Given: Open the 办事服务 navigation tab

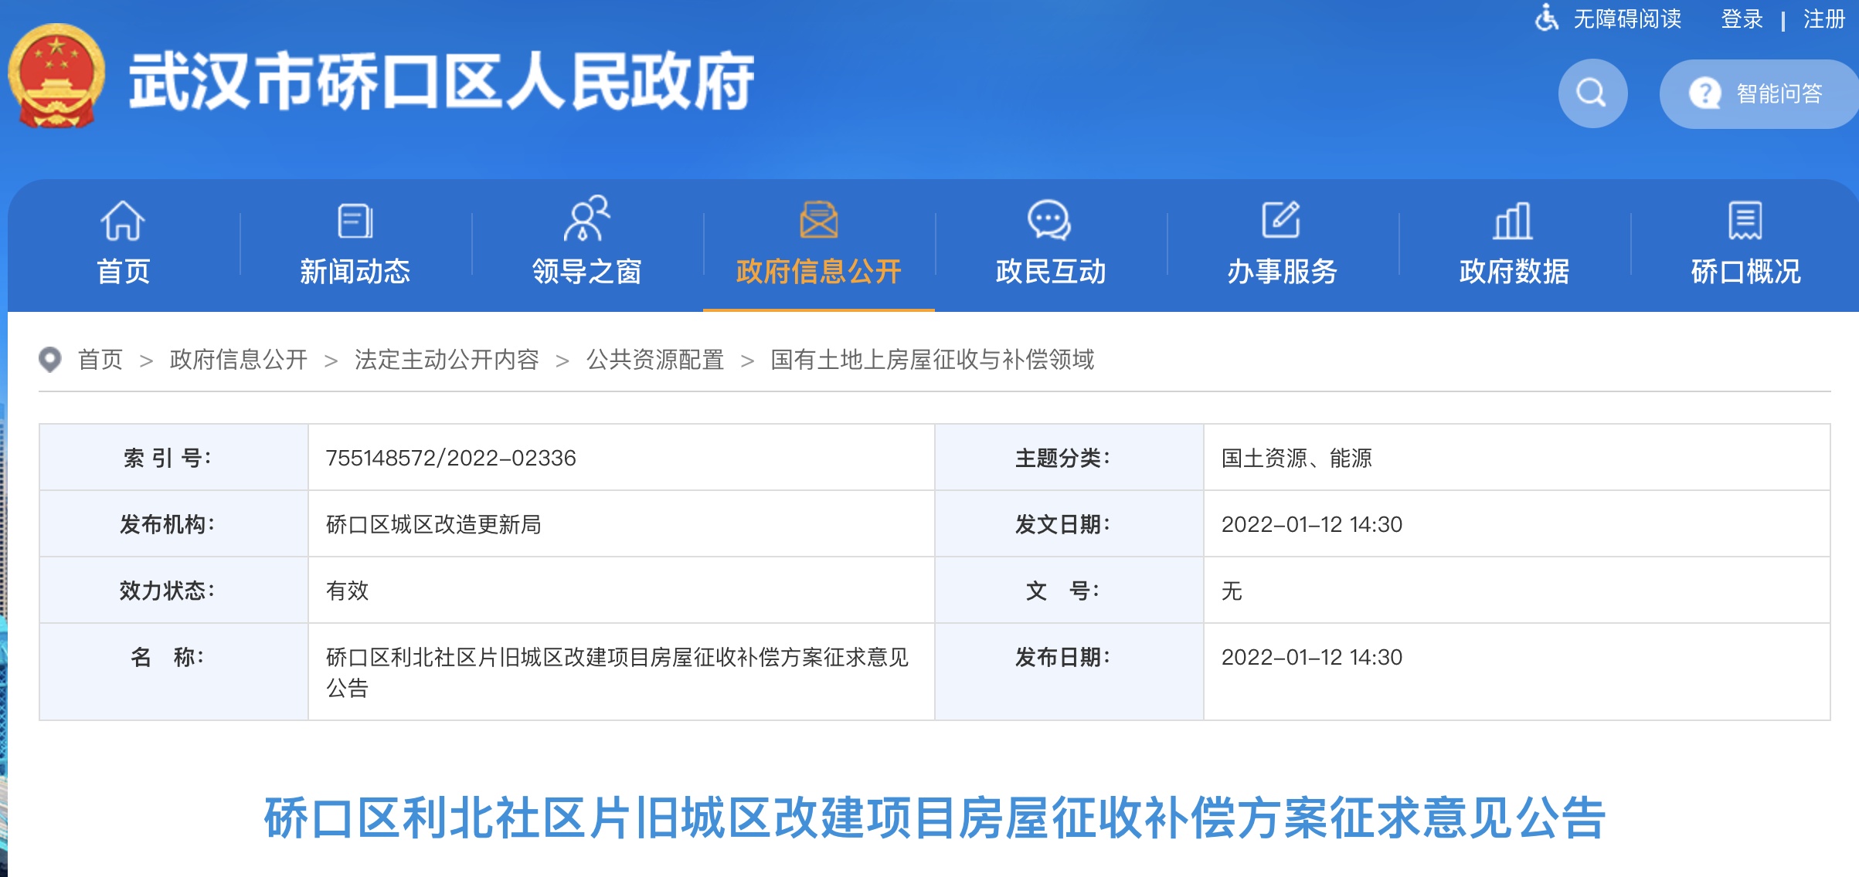Looking at the screenshot, I should pyautogui.click(x=1283, y=245).
